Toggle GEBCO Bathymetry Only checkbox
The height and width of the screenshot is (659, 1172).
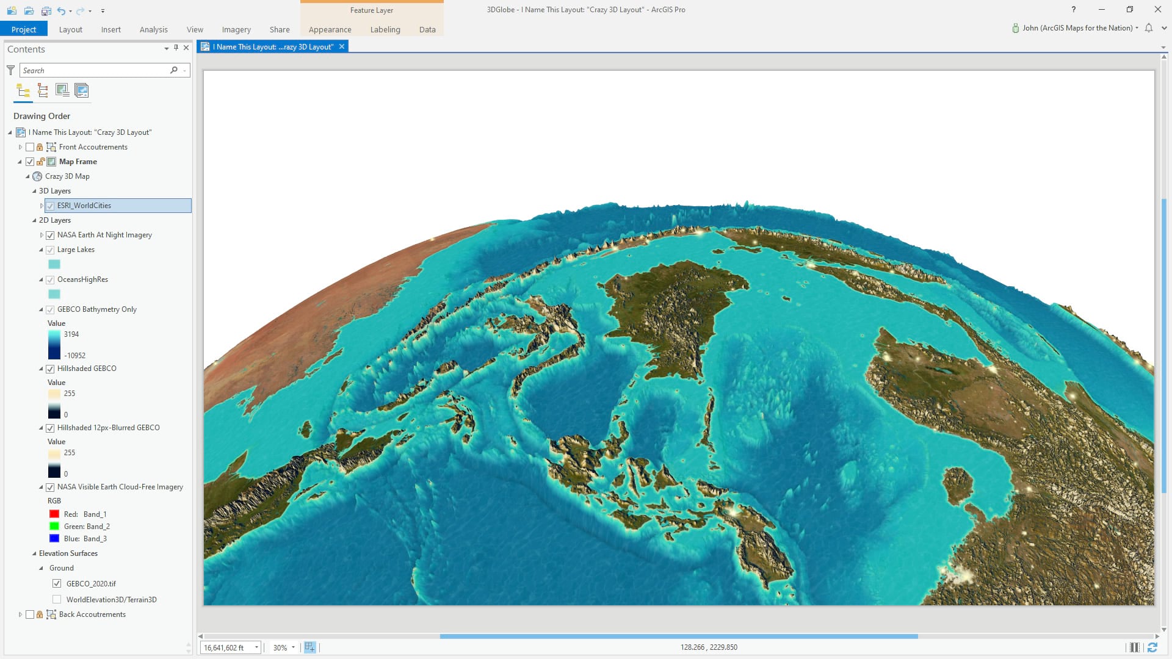pyautogui.click(x=50, y=309)
